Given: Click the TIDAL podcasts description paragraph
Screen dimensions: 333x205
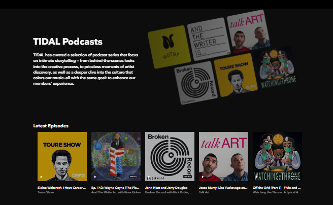Looking at the screenshot, I should pos(86,69).
